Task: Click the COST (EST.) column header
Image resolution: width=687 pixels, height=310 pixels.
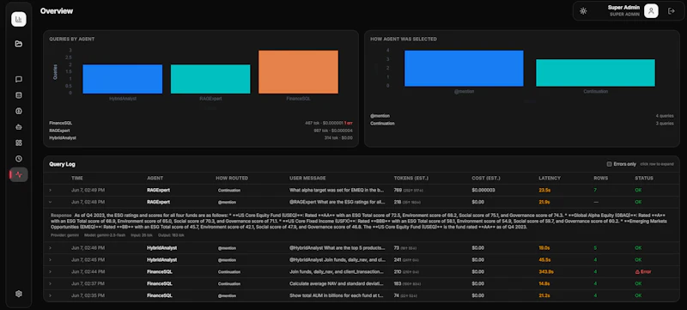Action: pyautogui.click(x=486, y=179)
